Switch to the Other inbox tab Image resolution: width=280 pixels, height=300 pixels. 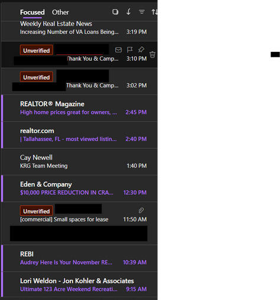(x=60, y=12)
